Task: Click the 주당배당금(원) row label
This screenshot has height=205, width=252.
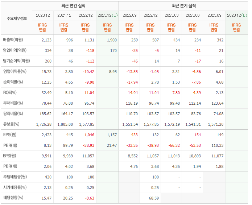Action: tap(15, 177)
